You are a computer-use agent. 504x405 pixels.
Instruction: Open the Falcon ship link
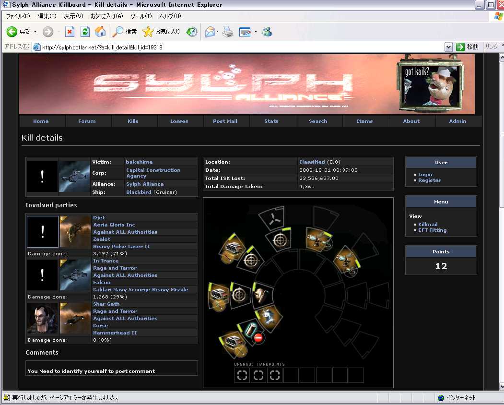102,283
